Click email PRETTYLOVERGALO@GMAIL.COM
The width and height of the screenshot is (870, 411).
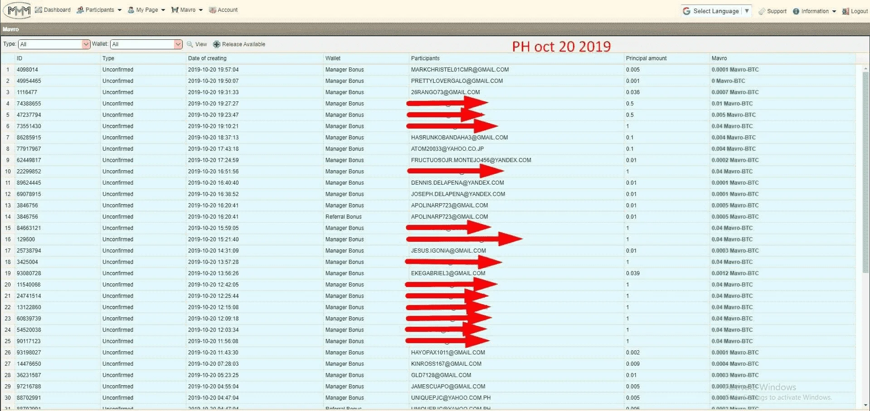[x=457, y=81]
